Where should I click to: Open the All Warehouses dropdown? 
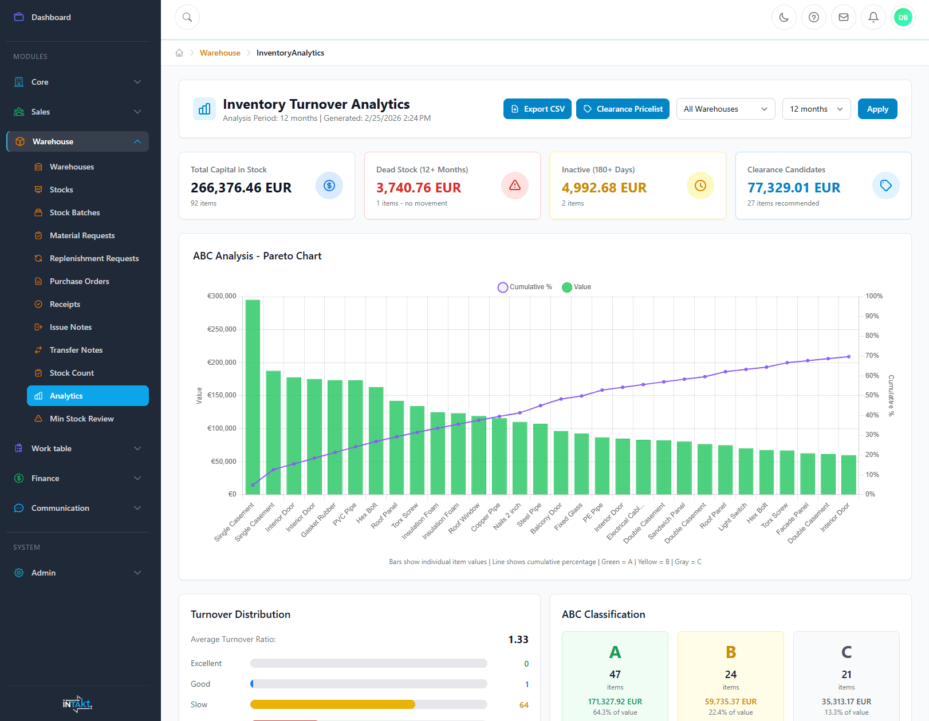pos(725,109)
